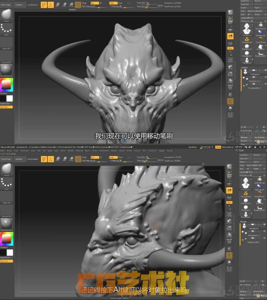Hide the first PolySphere subtool via eye icon
Image resolution: width=267 pixels, height=300 pixels.
coord(265,225)
